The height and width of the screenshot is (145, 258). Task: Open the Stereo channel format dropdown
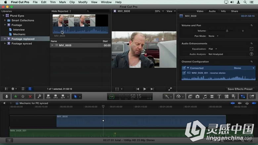pos(244,68)
